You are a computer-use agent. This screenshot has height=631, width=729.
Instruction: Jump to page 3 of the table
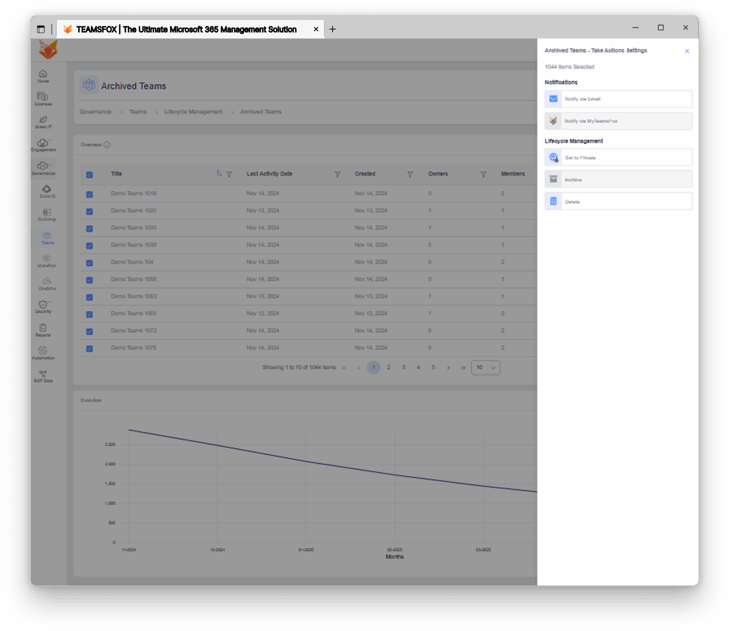(x=403, y=367)
